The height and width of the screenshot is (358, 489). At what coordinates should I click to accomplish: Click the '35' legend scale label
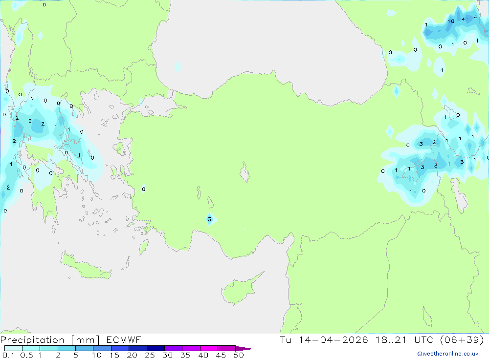tap(185, 355)
